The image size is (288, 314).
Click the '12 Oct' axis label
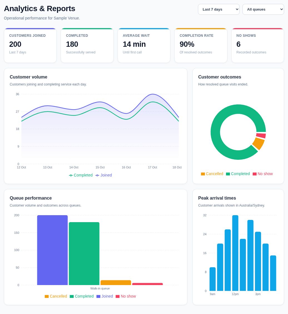(x=21, y=167)
